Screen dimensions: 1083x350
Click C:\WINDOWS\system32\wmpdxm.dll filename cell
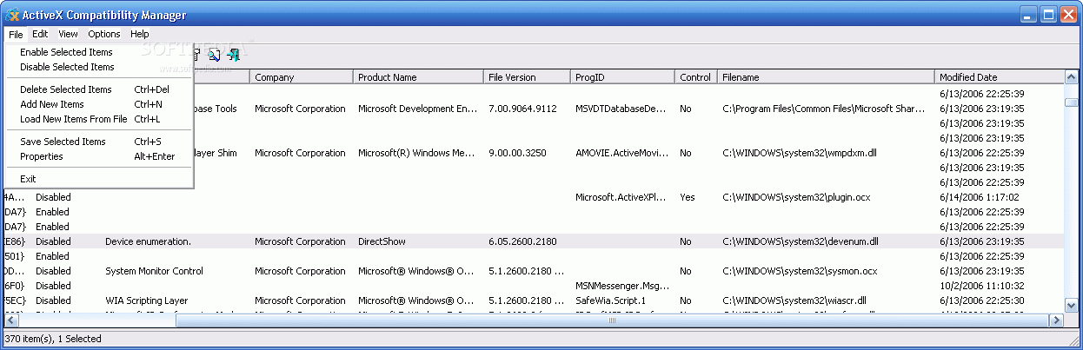point(800,153)
